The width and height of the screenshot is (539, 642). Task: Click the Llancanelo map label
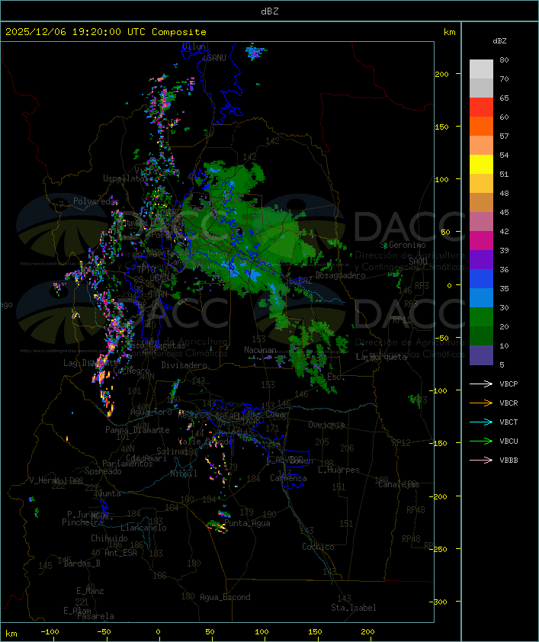pyautogui.click(x=143, y=528)
